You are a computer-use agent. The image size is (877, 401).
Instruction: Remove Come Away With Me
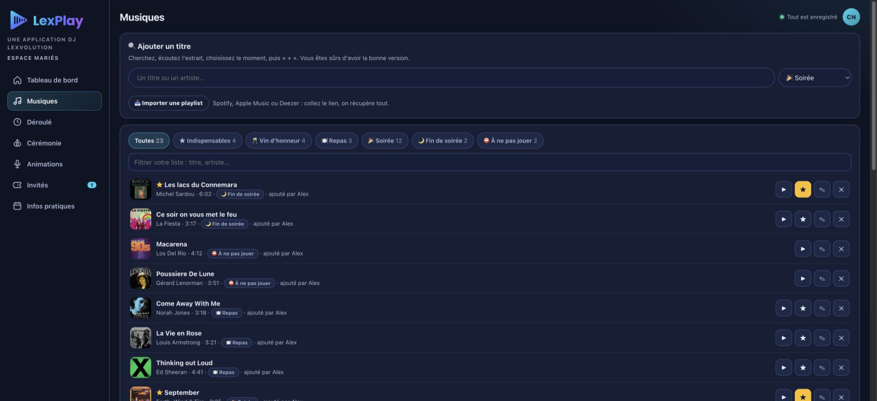842,308
